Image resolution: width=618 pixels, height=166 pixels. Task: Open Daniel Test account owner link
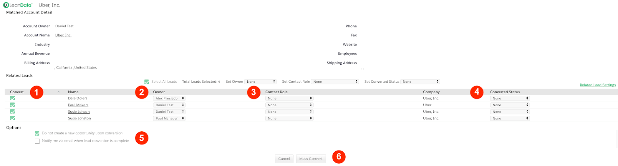click(x=64, y=26)
